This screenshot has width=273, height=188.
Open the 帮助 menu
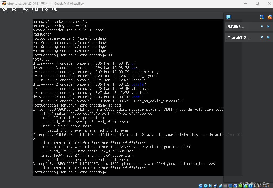point(55,10)
